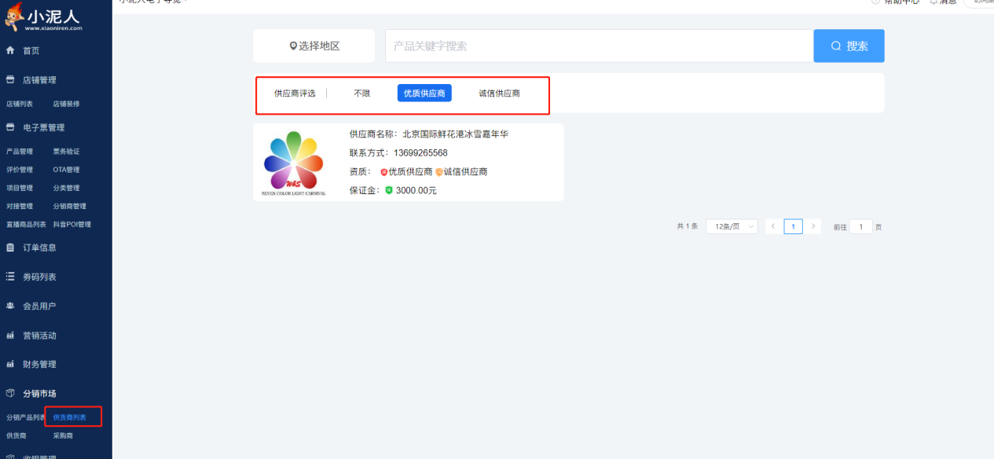The height and width of the screenshot is (459, 994).
Task: Open 供货商列表 in the sidebar
Action: point(70,417)
